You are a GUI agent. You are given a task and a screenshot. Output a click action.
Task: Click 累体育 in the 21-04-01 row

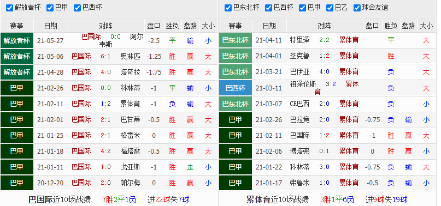click(x=349, y=56)
